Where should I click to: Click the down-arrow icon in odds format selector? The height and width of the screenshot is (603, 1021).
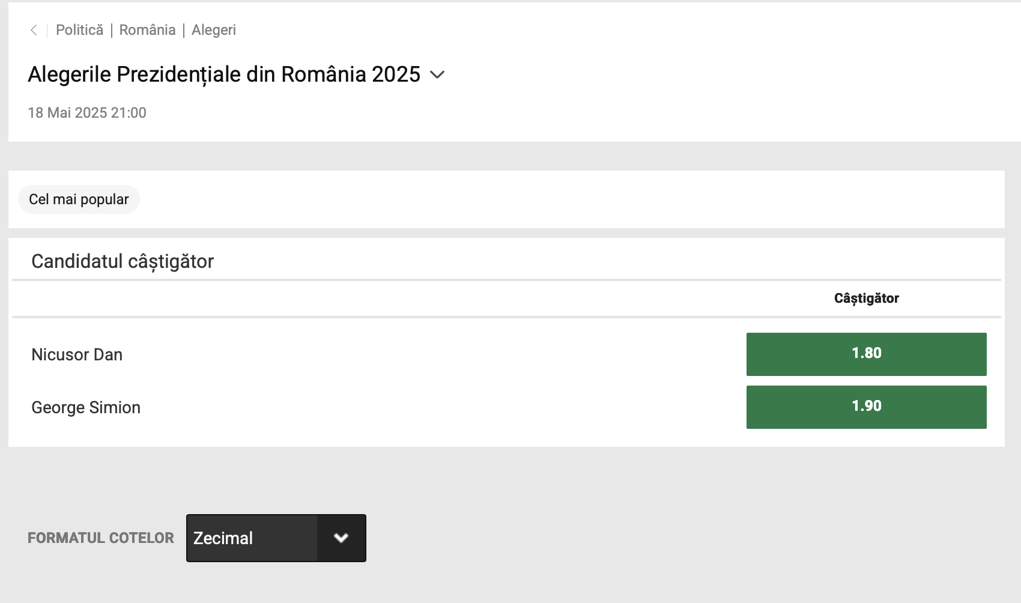click(x=341, y=538)
